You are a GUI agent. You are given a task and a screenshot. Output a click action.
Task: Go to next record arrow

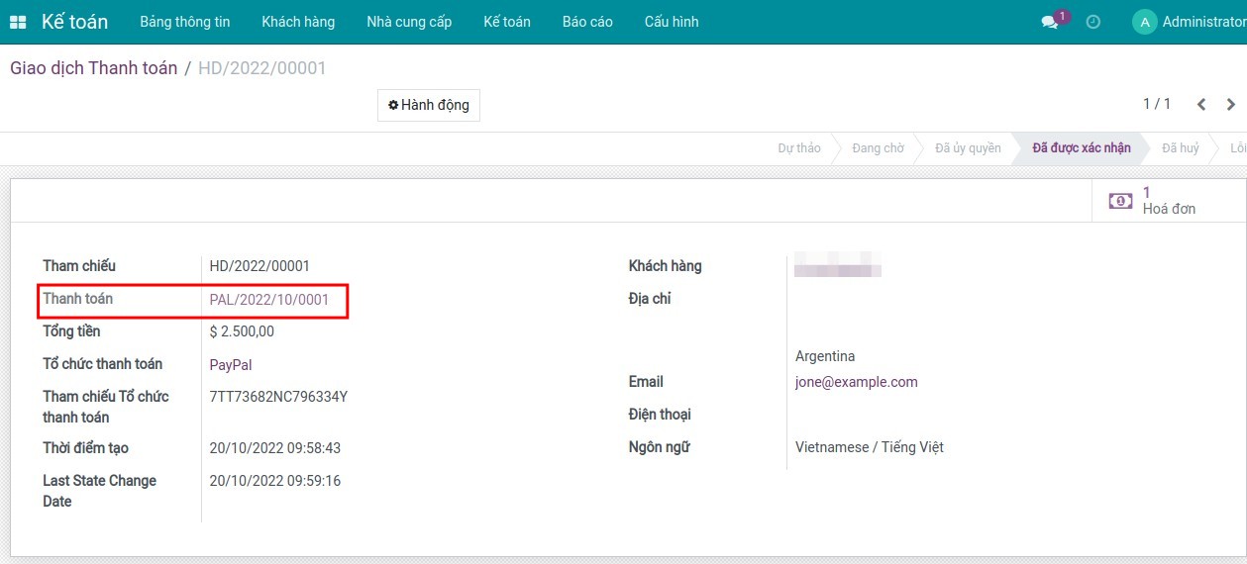[1231, 104]
